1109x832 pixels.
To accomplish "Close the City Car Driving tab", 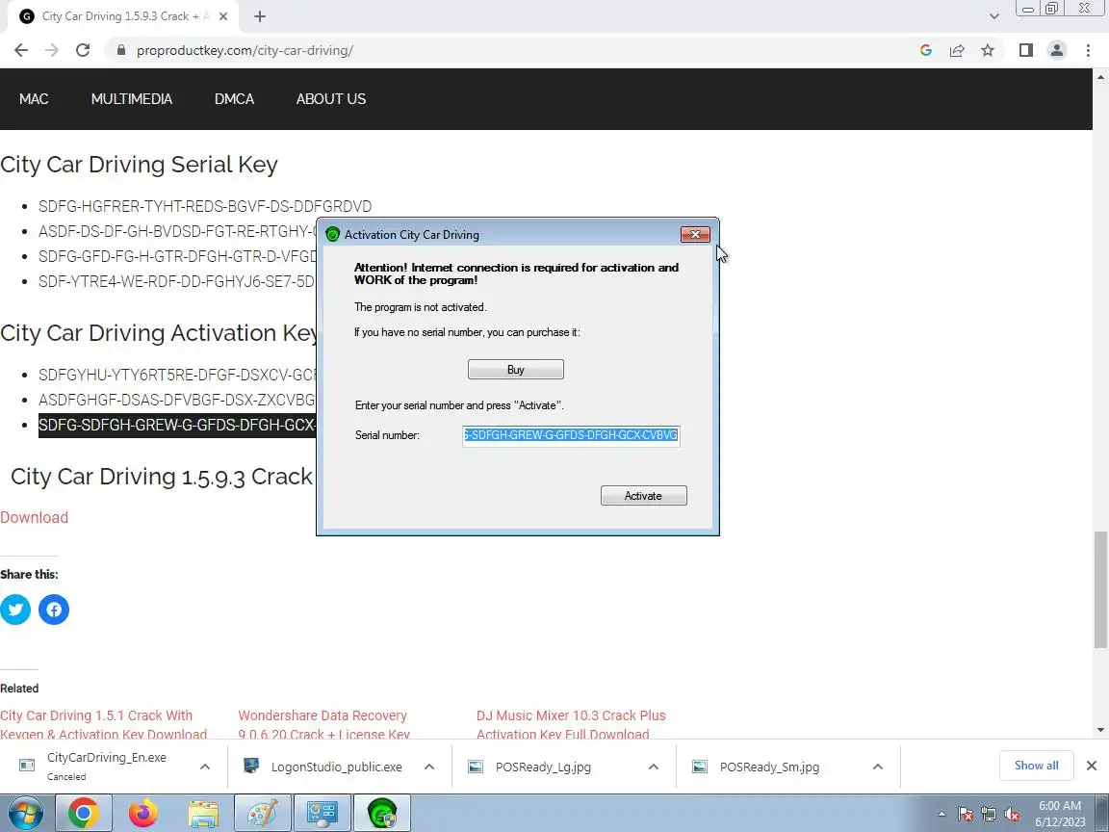I will coord(222,16).
